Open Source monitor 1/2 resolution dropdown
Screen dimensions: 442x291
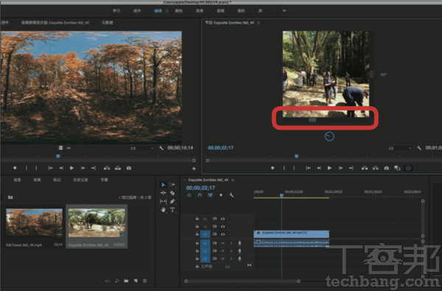tap(141, 148)
